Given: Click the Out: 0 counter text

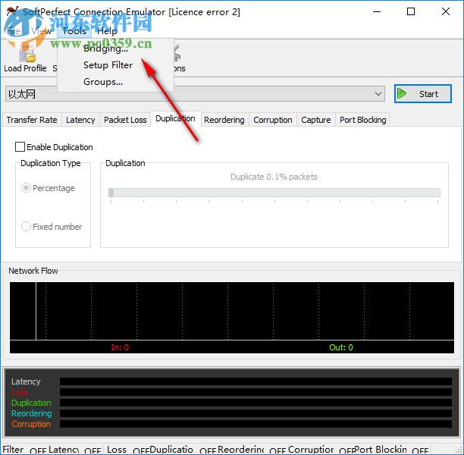Looking at the screenshot, I should tap(341, 347).
